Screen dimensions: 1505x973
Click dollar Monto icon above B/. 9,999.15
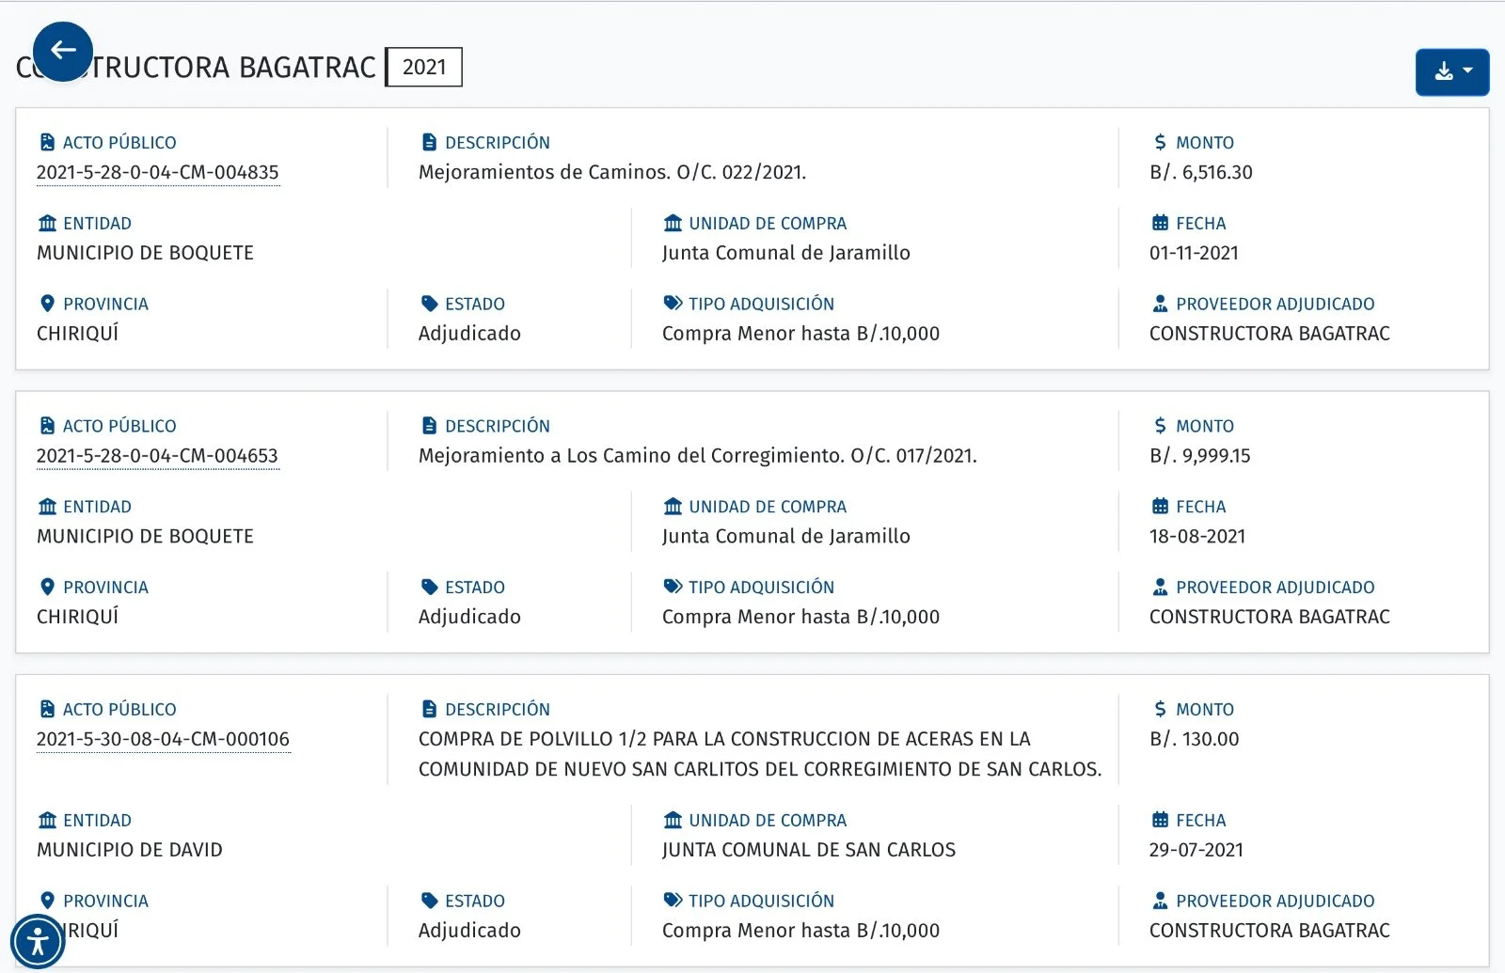pos(1160,426)
